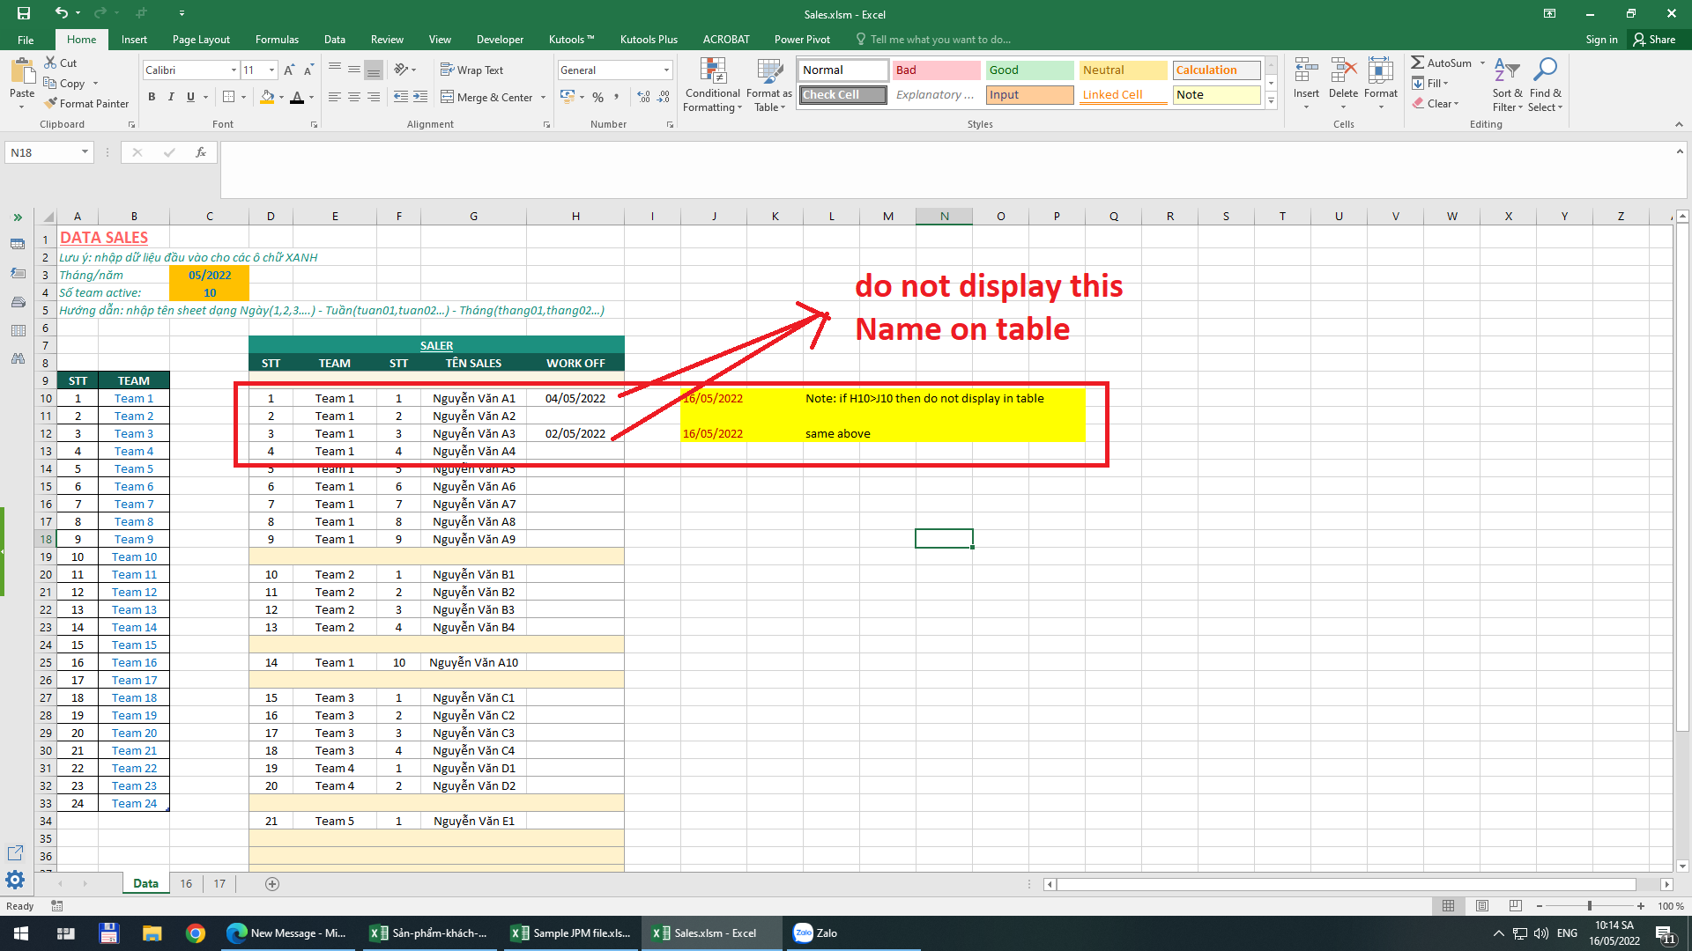Screen dimensions: 1692x951
Task: Apply the Good cell style
Action: point(1028,70)
